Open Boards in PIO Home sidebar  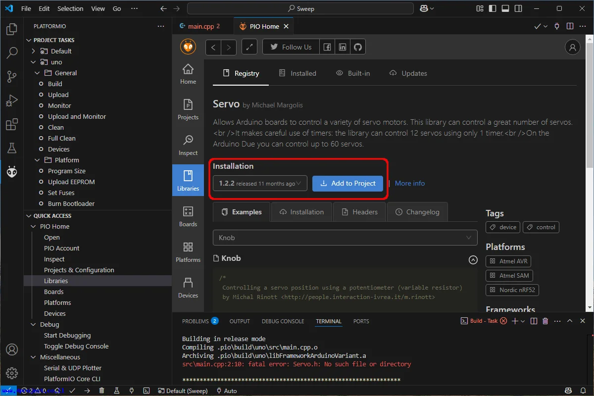pos(188,217)
